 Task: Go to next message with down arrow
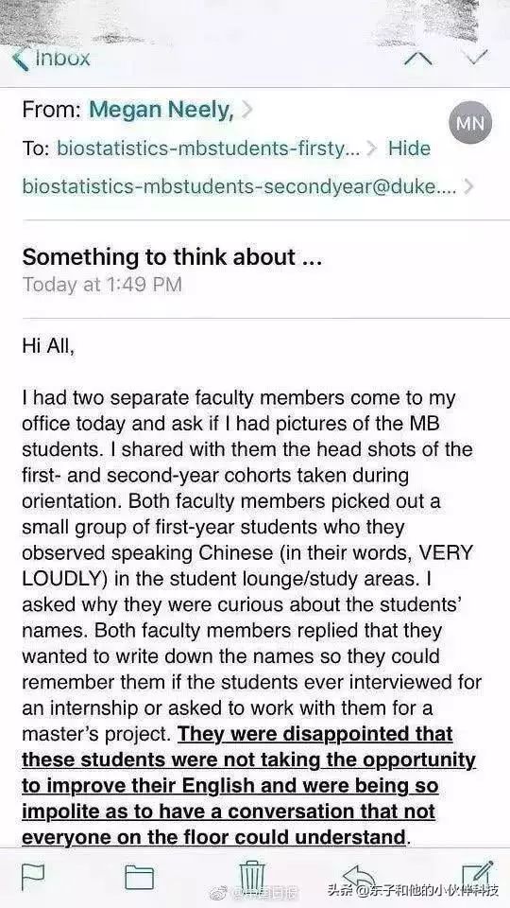point(477,57)
